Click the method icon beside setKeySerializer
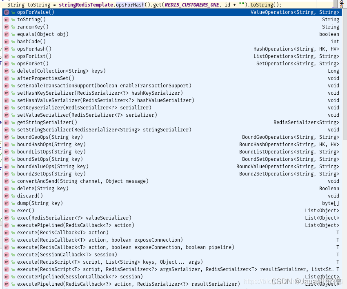The image size is (347, 289). 7,108
